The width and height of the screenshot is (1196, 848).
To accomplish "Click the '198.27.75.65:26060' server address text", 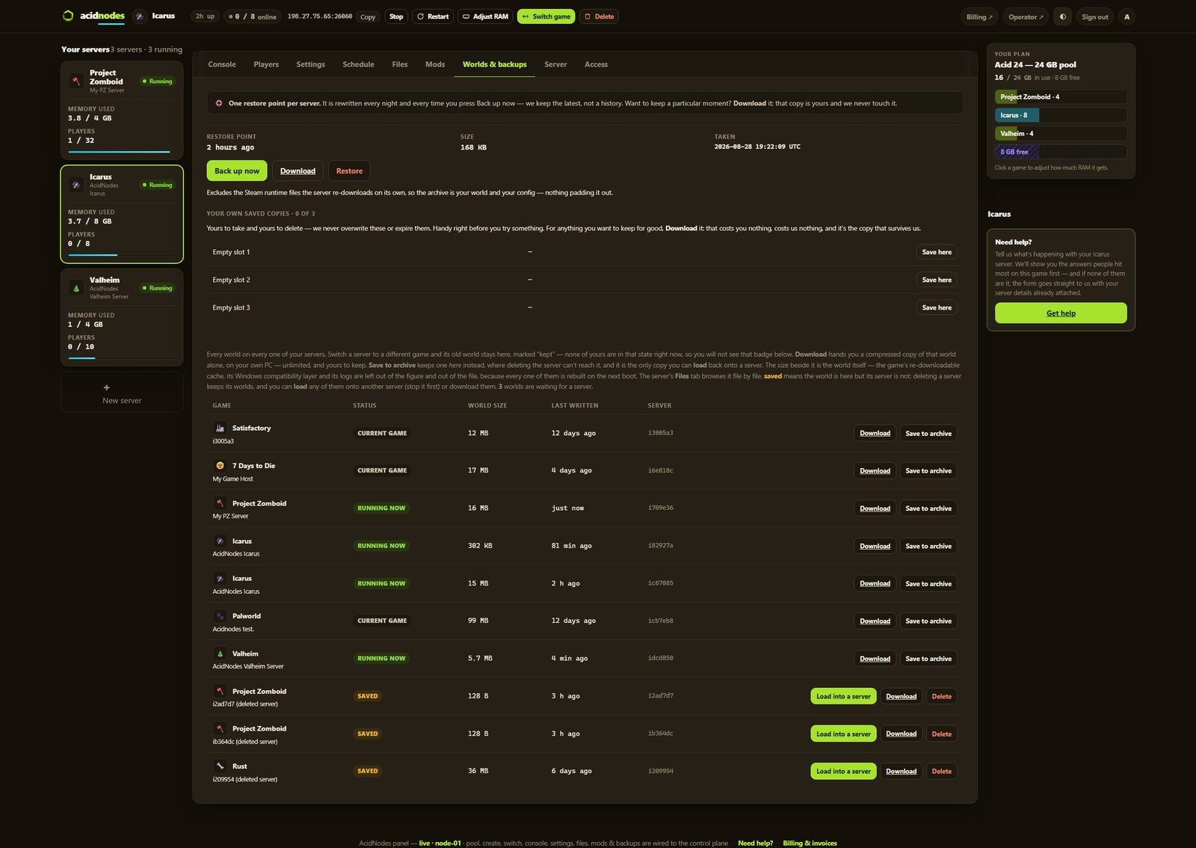I will point(320,16).
